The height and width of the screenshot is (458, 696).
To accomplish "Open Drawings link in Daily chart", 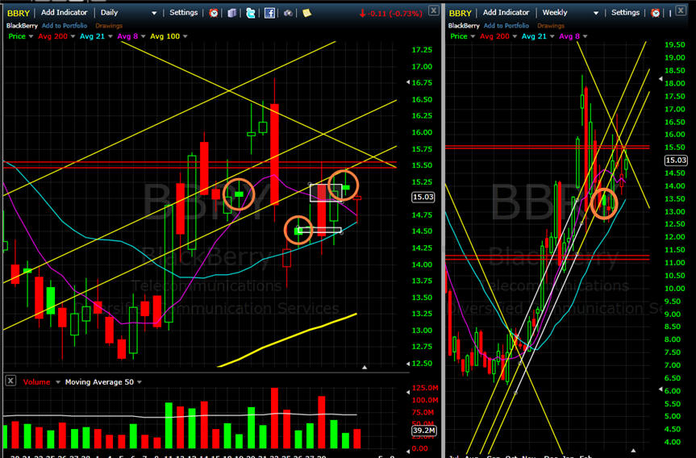I will tap(109, 26).
